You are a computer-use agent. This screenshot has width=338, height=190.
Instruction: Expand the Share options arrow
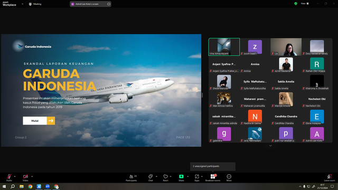pos(188,176)
